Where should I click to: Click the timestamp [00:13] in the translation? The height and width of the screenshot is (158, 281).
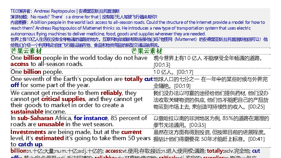[x=162, y=65]
